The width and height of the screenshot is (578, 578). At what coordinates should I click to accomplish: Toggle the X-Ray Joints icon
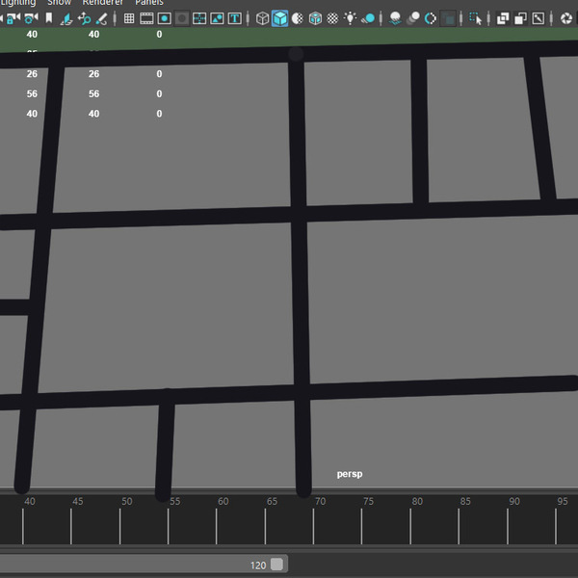(x=539, y=18)
